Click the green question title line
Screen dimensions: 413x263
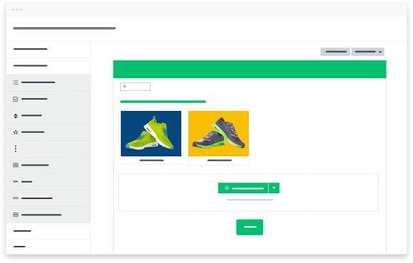point(163,102)
